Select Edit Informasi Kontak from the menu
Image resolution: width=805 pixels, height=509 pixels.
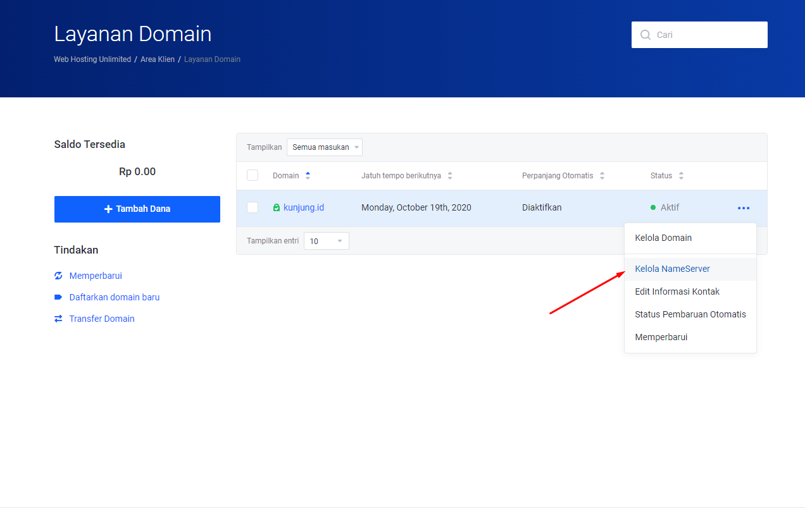(677, 291)
